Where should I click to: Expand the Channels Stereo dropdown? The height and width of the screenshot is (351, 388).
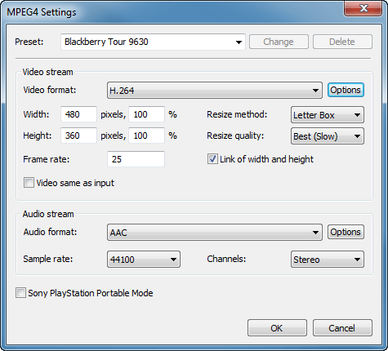[x=328, y=260]
